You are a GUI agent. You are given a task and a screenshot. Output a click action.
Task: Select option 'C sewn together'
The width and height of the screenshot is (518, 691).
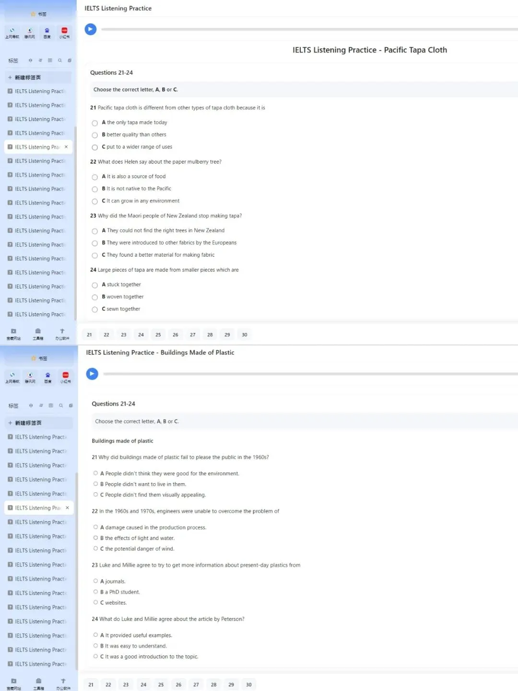click(94, 310)
